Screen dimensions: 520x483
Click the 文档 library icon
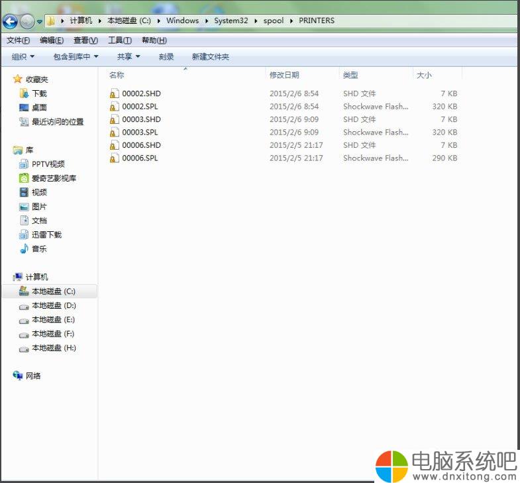pyautogui.click(x=24, y=220)
